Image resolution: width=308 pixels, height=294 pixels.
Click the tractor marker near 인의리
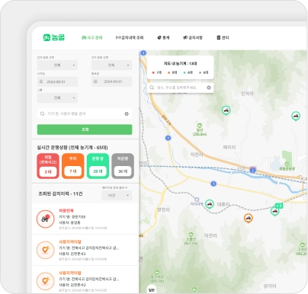[x=226, y=110]
